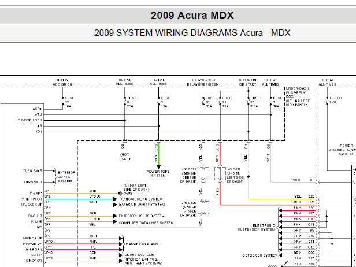
Task: Click the C22 connector pin label
Action: click(311, 253)
